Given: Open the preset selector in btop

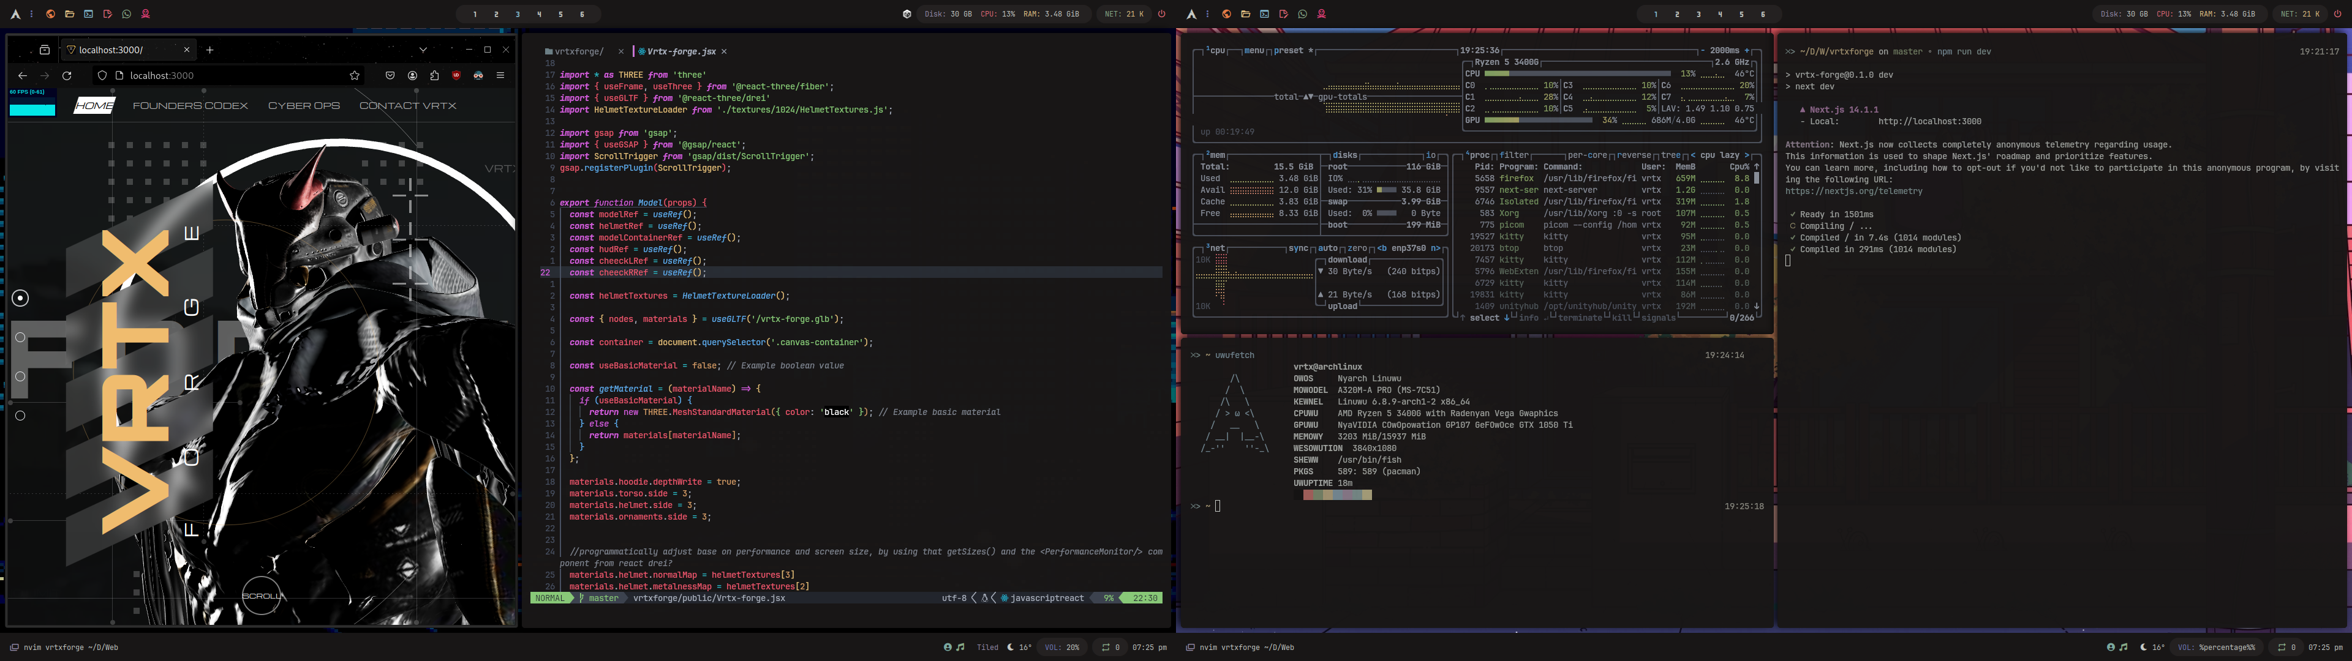Looking at the screenshot, I should coord(1289,51).
